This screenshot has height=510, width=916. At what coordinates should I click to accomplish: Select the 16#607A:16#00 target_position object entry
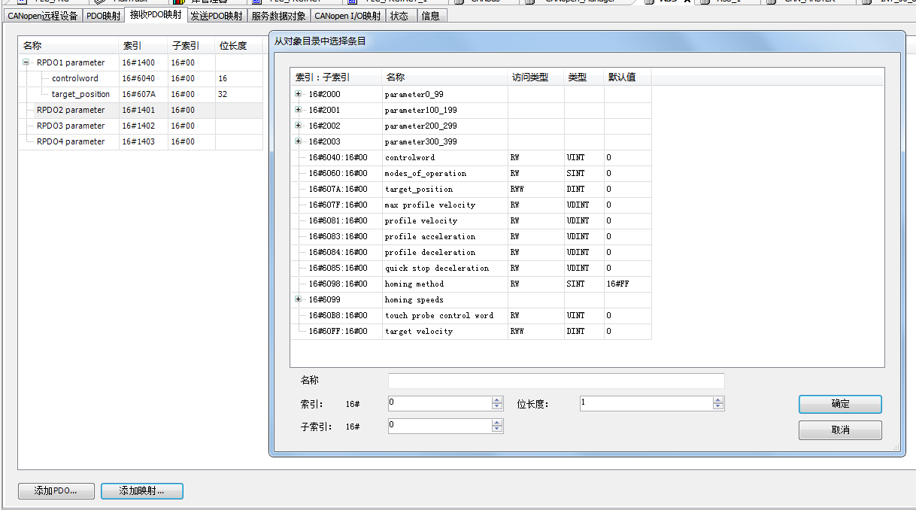[471, 189]
